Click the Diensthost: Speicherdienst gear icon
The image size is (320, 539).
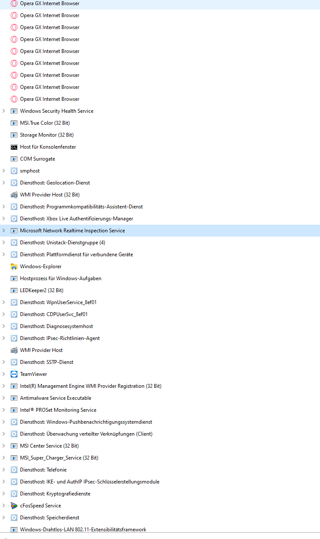(x=14, y=518)
